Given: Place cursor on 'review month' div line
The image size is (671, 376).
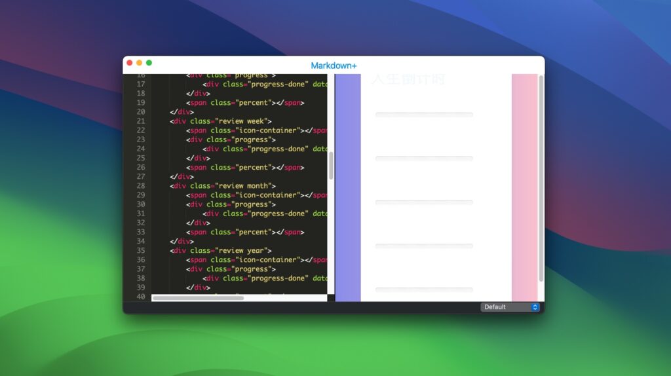Looking at the screenshot, I should pyautogui.click(x=223, y=185).
